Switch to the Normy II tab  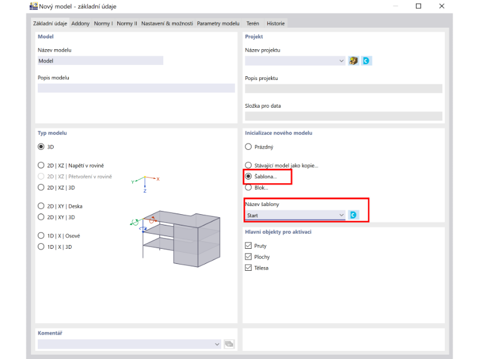click(x=127, y=23)
